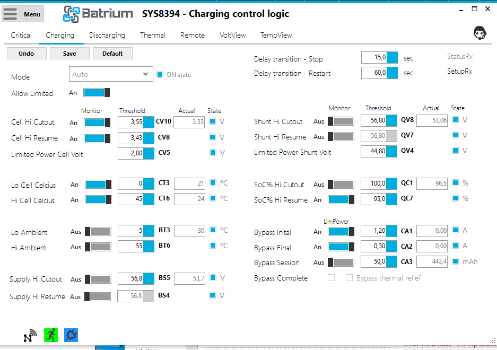Click blue adjuster beside Delay transition Stop value
The height and width of the screenshot is (350, 497).
coord(392,58)
